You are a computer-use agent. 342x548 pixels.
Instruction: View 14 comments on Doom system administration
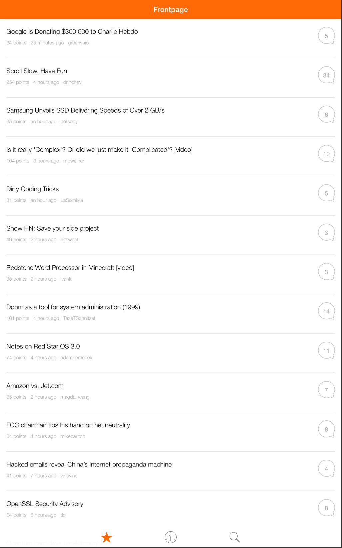point(326,311)
